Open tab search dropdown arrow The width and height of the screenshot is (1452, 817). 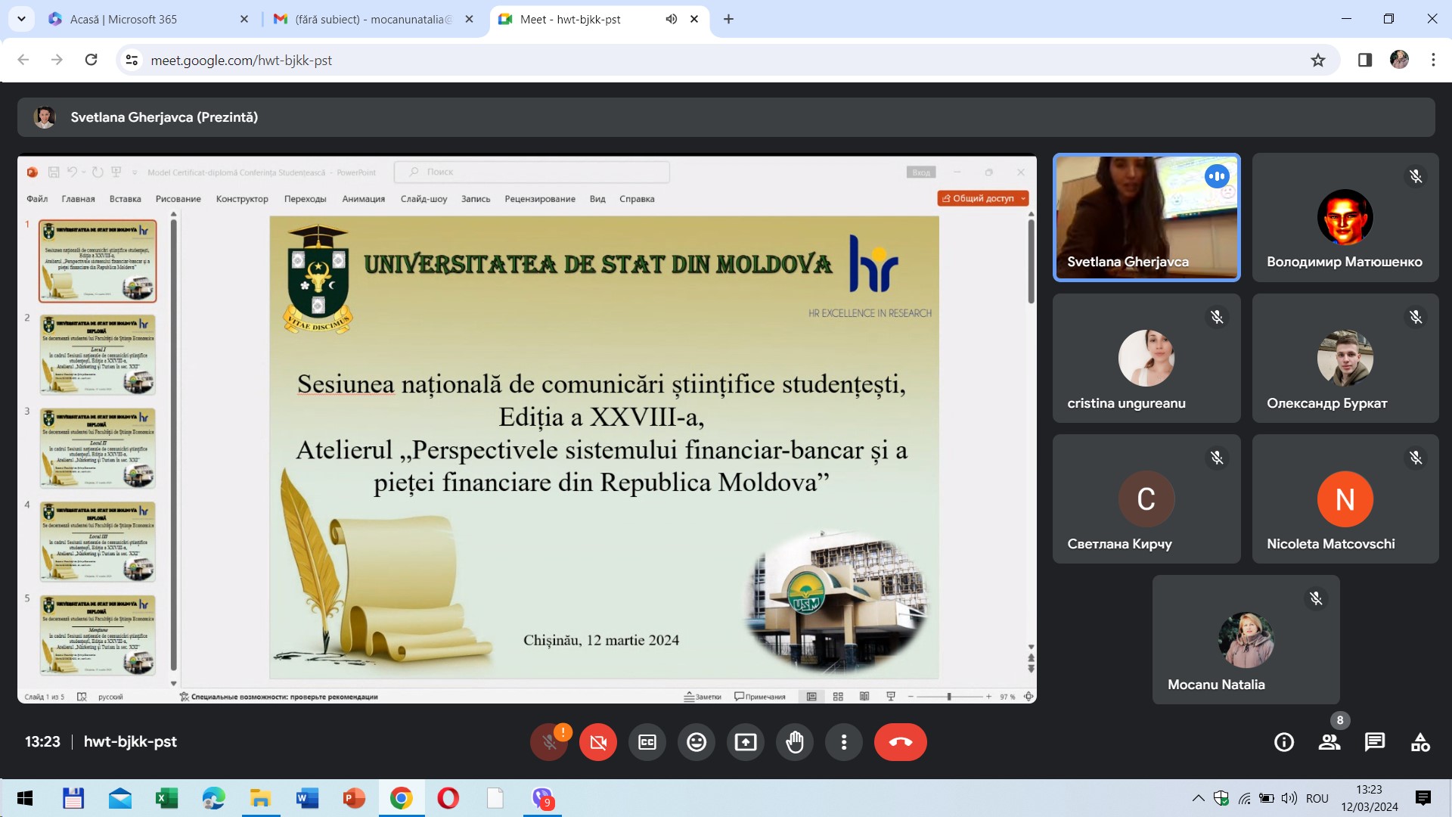[x=21, y=19]
